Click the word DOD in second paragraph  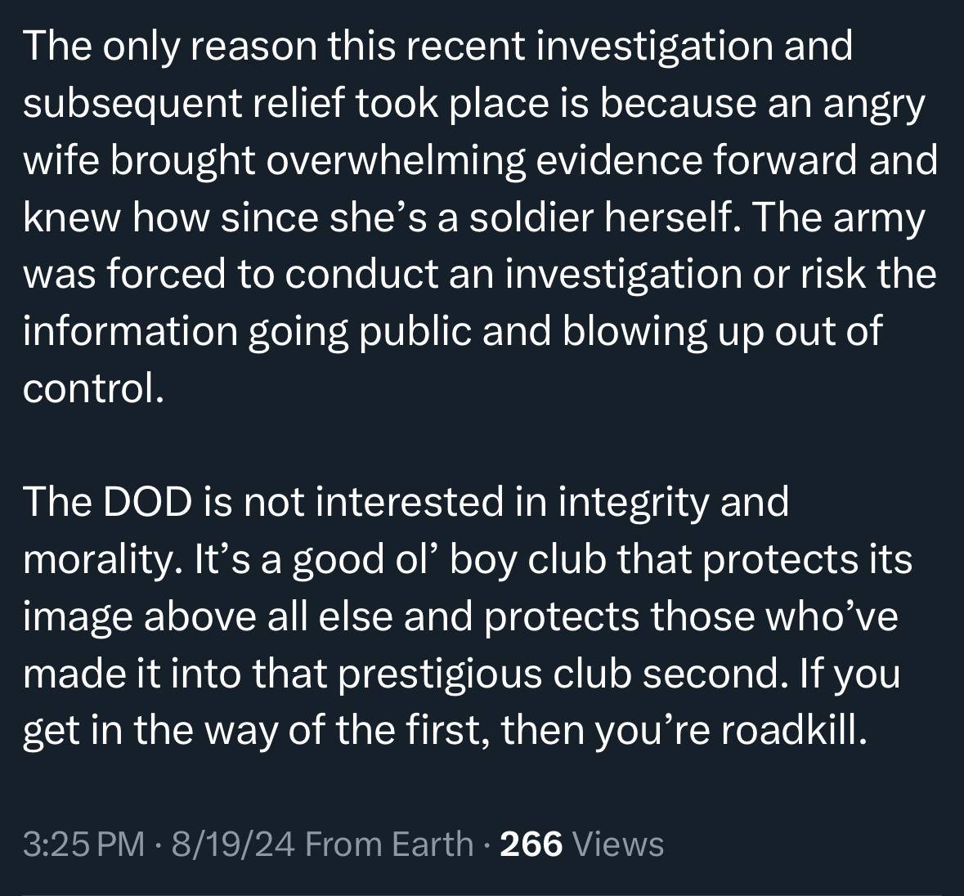click(147, 502)
